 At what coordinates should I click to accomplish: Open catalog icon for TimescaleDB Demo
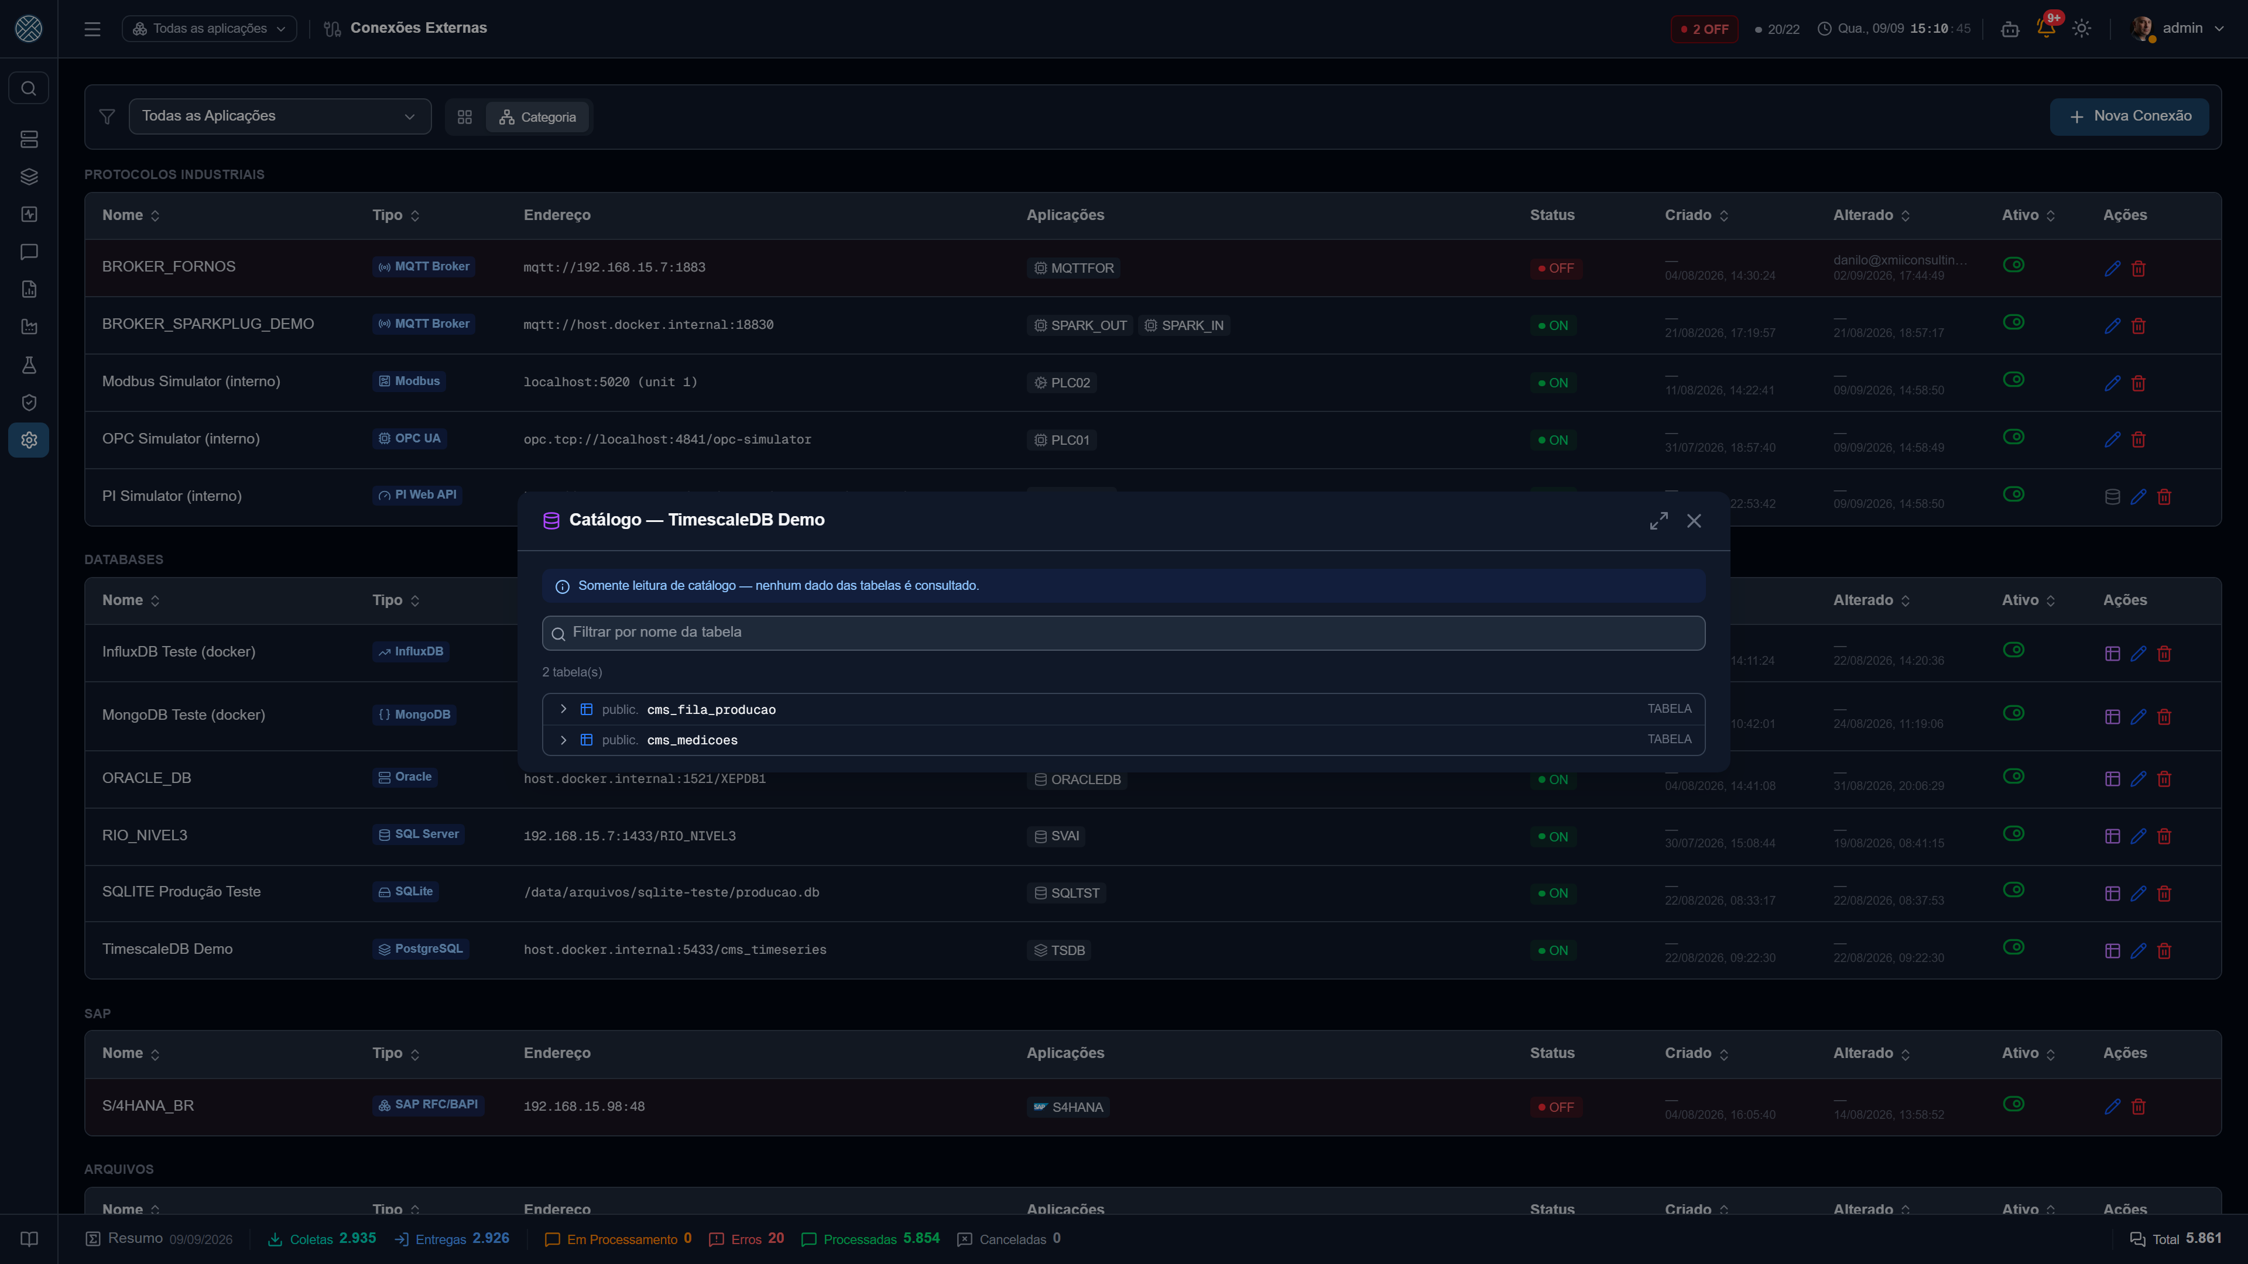[x=2112, y=951]
